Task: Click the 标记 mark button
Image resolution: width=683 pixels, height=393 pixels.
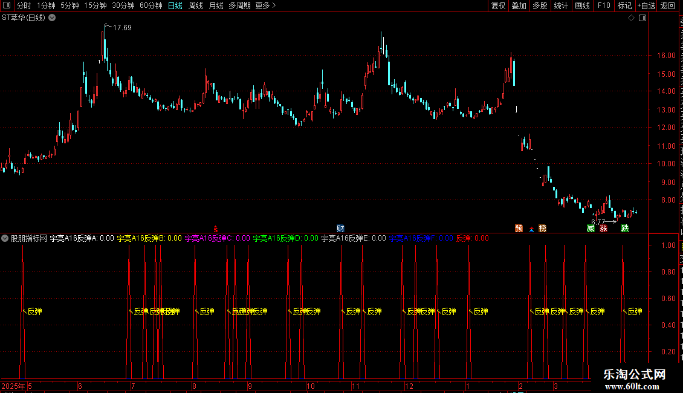Action: click(624, 5)
